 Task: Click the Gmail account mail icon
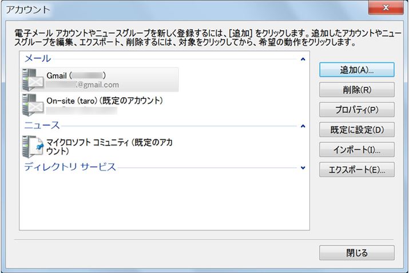coord(33,80)
